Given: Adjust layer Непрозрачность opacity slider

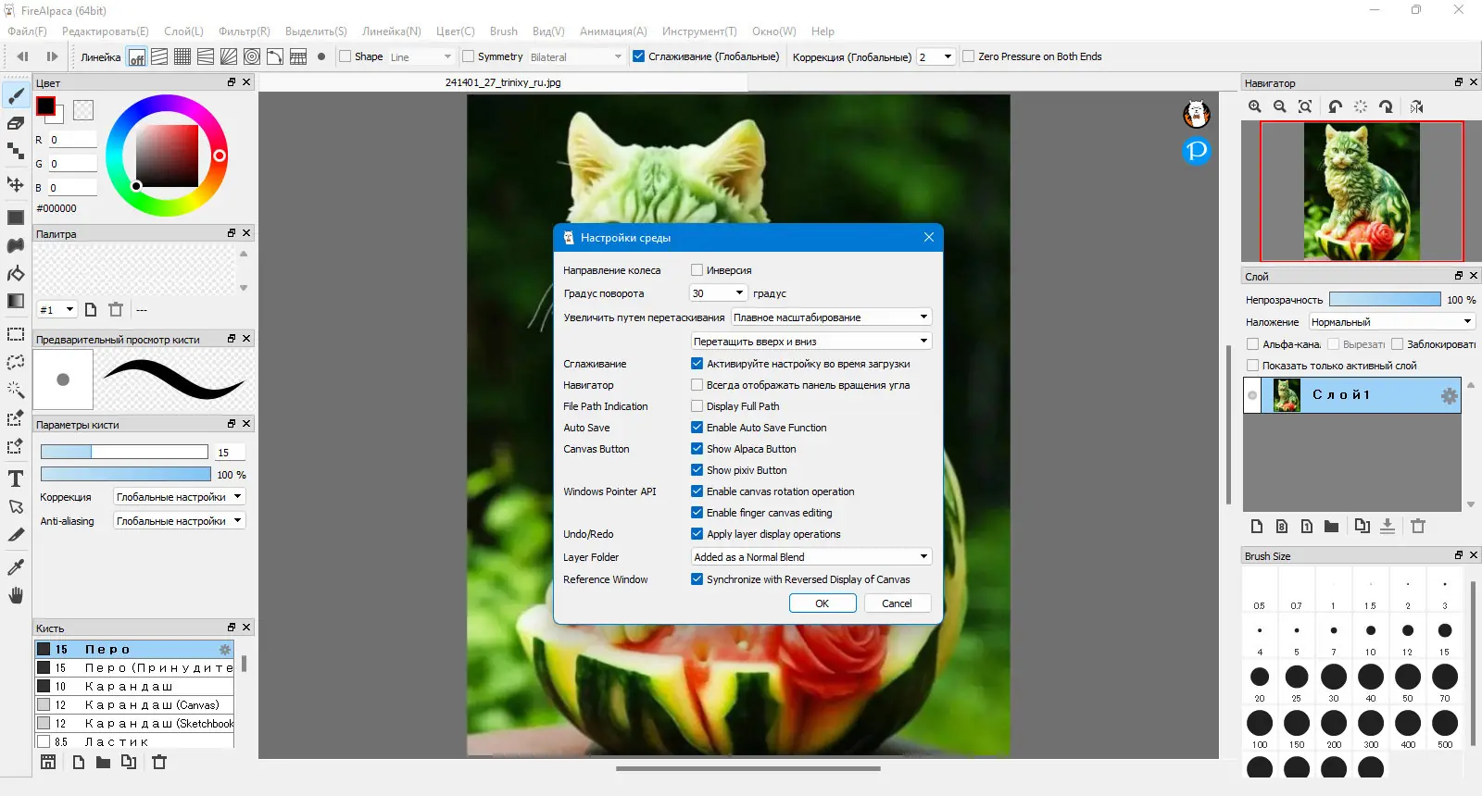Looking at the screenshot, I should [x=1385, y=299].
